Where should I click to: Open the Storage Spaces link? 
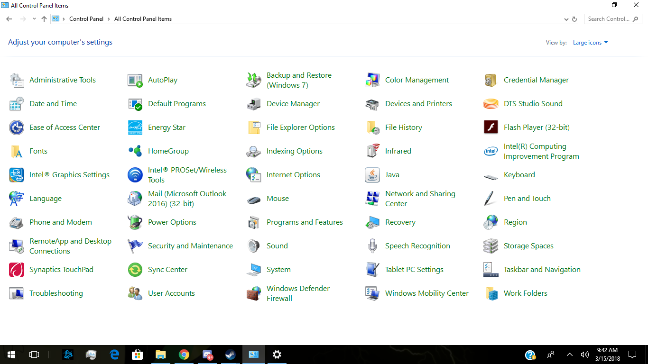pos(528,246)
